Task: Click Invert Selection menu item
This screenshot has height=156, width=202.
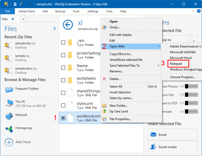Action: [120, 92]
